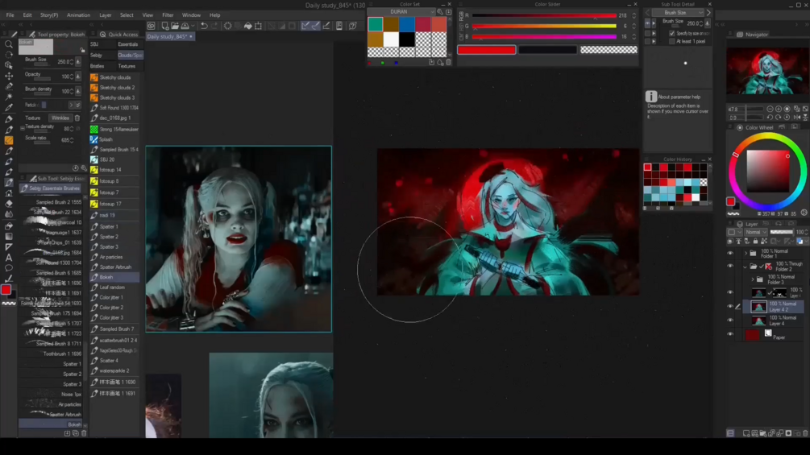The width and height of the screenshot is (810, 455).
Task: Click the lock icon on Bokeh brush preview
Action: (x=82, y=50)
